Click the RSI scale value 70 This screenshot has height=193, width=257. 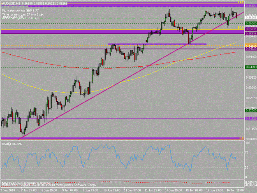pyautogui.click(x=247, y=153)
